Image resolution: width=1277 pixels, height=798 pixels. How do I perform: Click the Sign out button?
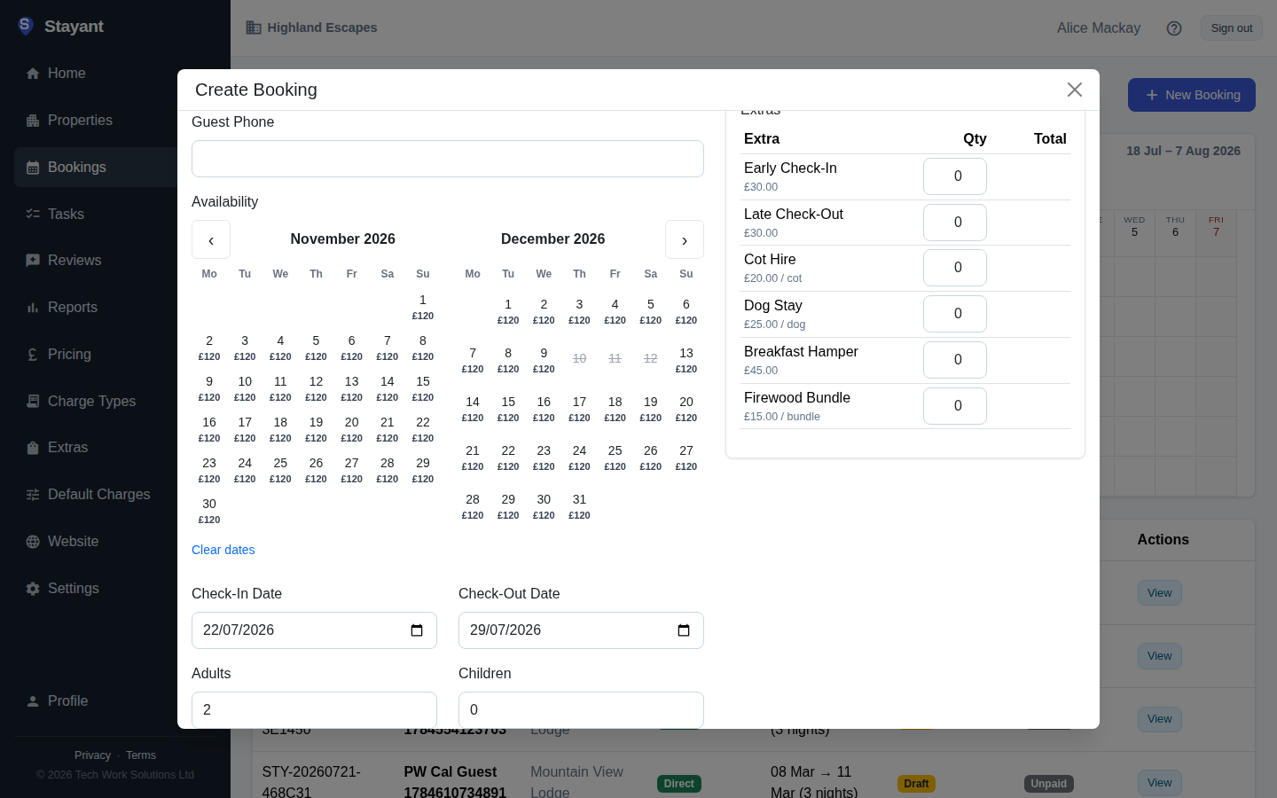[x=1232, y=28]
